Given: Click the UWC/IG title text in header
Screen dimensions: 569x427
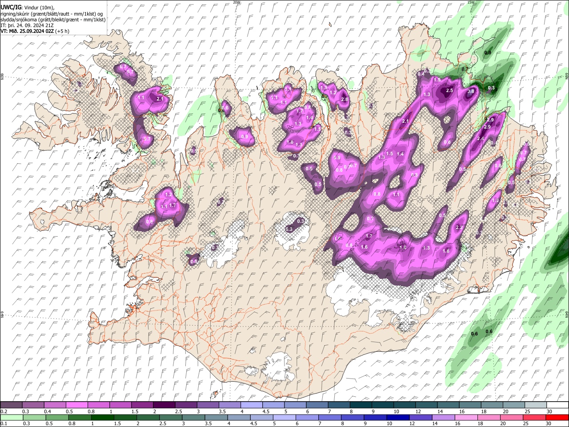Looking at the screenshot, I should pos(11,7).
